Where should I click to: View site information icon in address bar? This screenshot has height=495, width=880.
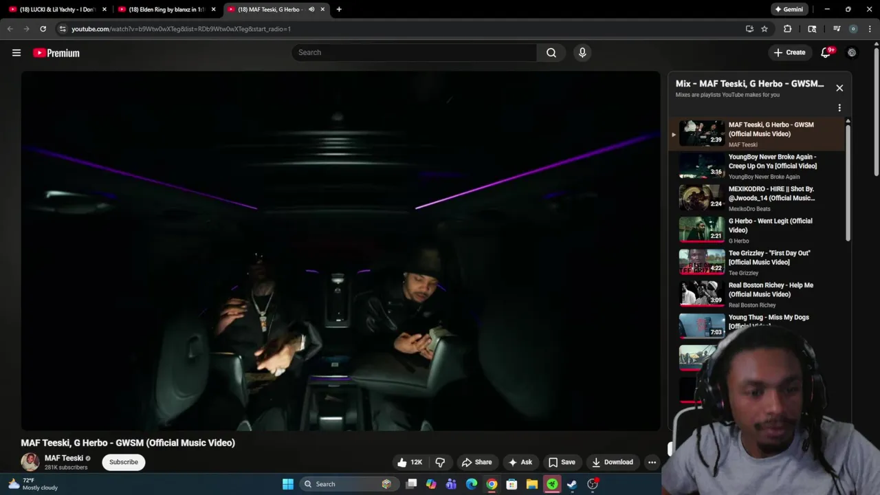63,29
